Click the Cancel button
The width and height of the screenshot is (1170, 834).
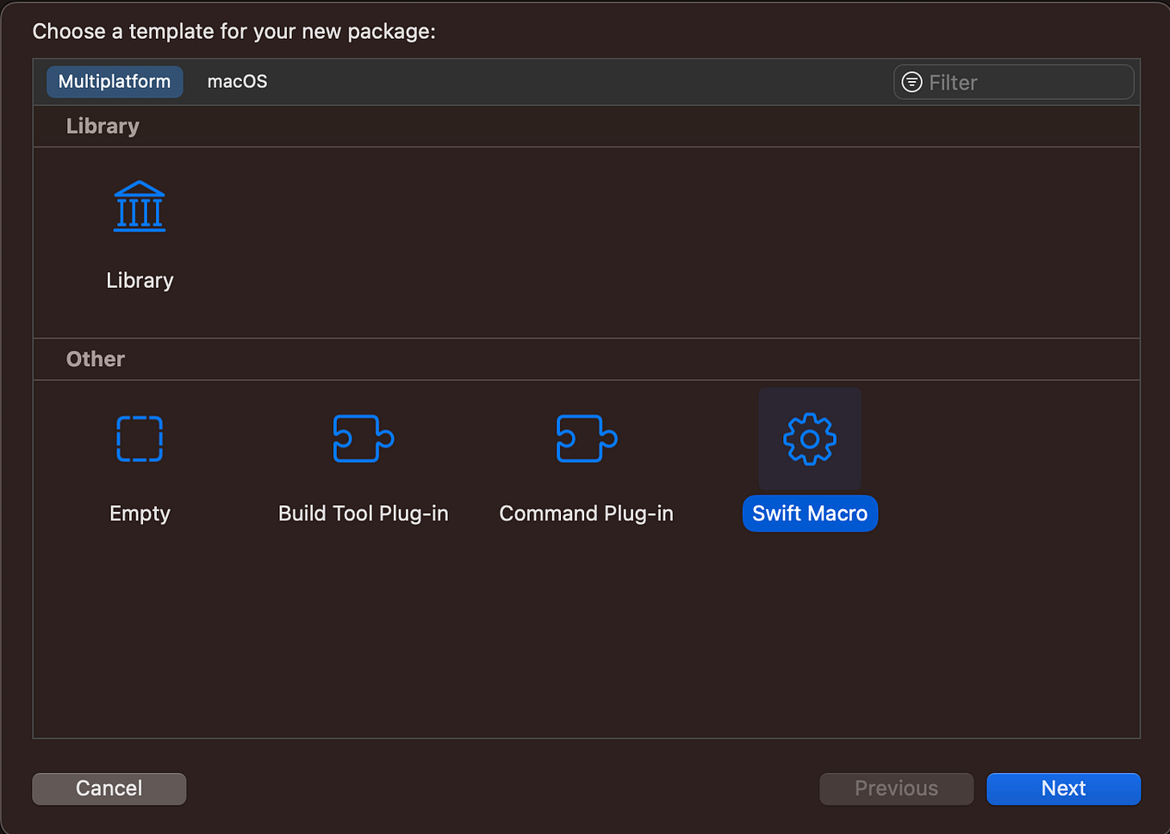109,788
